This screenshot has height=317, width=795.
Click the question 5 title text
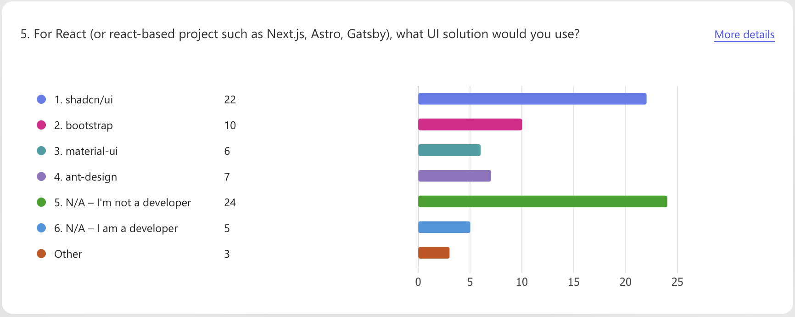pos(300,34)
